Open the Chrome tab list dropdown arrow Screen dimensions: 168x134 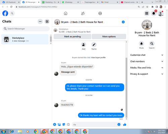[152, 2]
